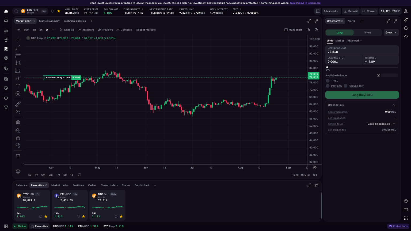Open the history clock page in the sidebar
The image size is (411, 231).
(6, 88)
